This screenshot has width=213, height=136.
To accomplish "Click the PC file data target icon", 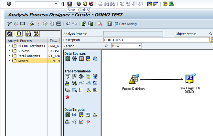I will [x=81, y=115].
